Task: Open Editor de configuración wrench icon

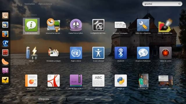Action: 143,26
